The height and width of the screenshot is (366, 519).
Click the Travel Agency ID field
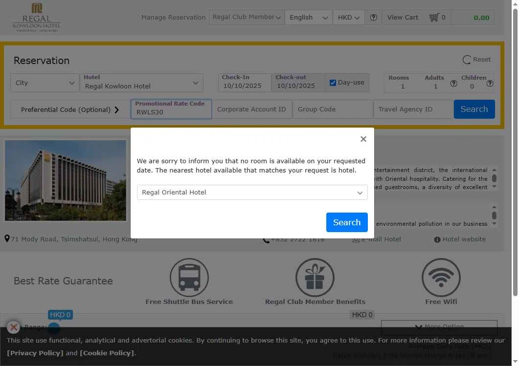coord(413,109)
